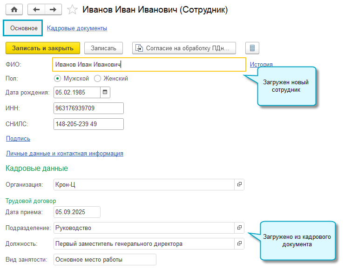Image resolution: width=344 pixels, height=270 pixels.
Task: Click the Записать button
Action: (103, 48)
